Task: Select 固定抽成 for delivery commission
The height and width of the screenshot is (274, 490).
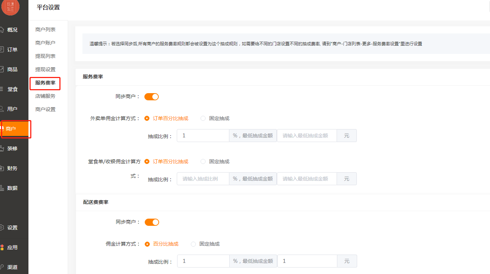Action: pos(205,244)
